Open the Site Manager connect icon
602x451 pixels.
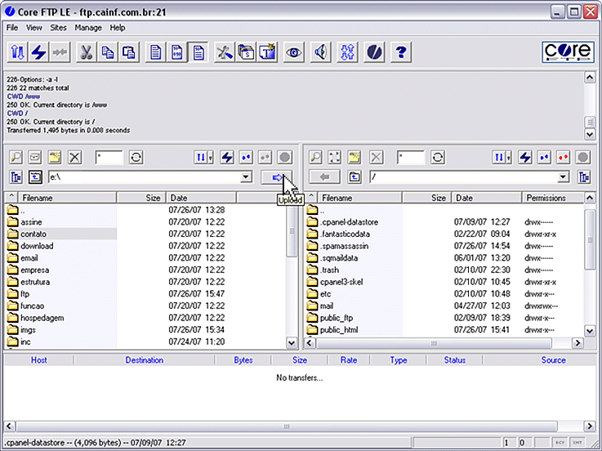17,52
